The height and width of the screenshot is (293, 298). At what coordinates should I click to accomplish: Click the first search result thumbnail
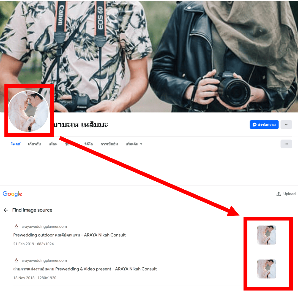266,235
